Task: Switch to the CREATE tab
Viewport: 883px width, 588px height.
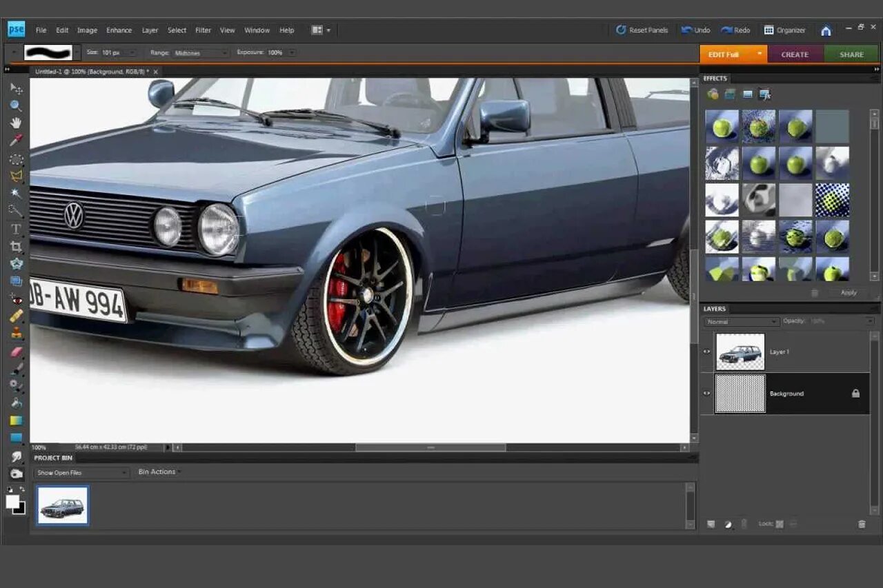Action: (x=795, y=54)
